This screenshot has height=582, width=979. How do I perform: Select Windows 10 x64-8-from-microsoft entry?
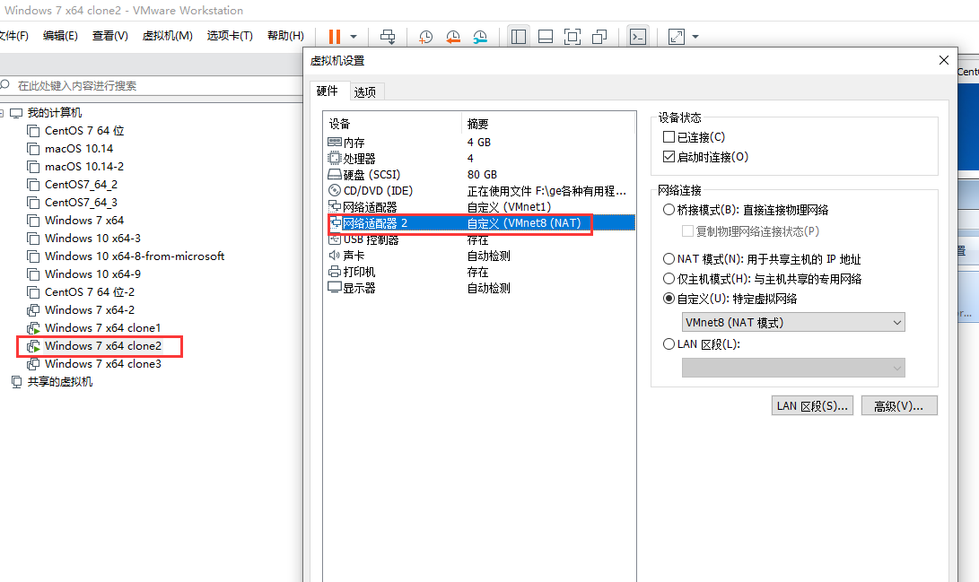135,256
